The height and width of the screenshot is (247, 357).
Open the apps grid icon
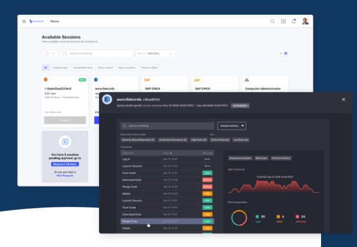(x=283, y=21)
